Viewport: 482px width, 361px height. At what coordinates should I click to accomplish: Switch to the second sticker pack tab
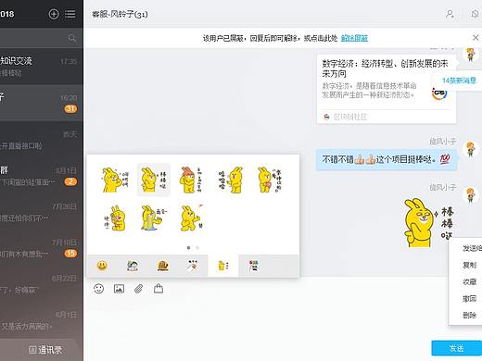pos(133,266)
